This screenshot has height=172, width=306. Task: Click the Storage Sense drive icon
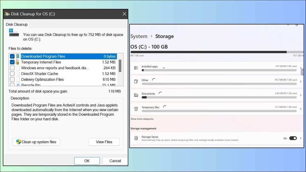136,138
